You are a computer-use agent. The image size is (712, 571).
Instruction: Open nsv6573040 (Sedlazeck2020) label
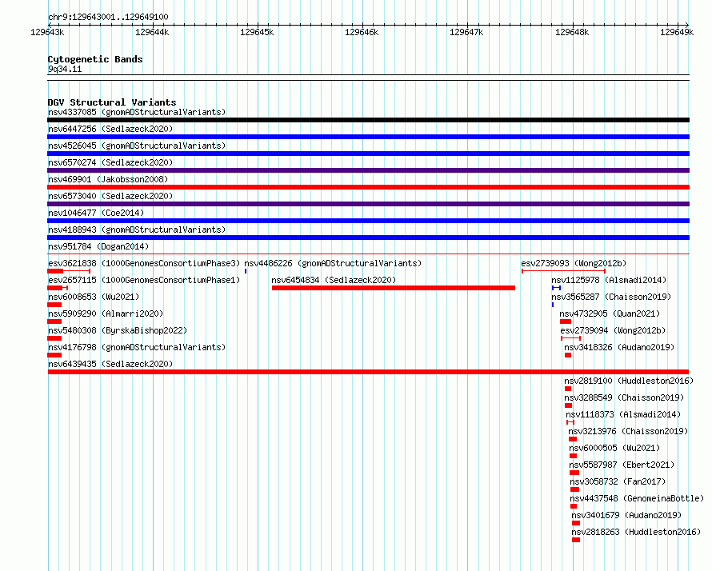110,196
